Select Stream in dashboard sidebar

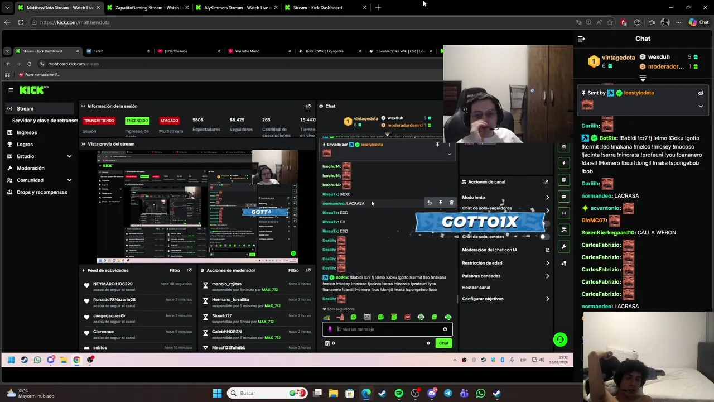pyautogui.click(x=39, y=108)
